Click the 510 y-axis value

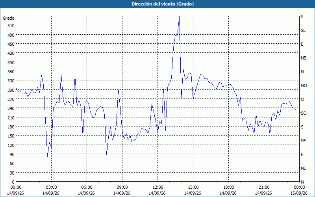point(11,26)
